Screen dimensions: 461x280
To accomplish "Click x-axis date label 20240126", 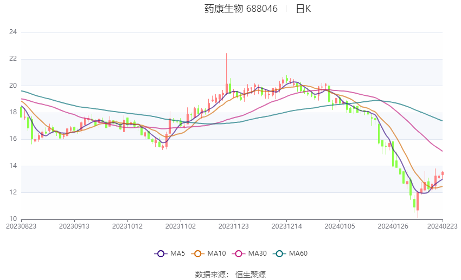I will [x=393, y=226].
